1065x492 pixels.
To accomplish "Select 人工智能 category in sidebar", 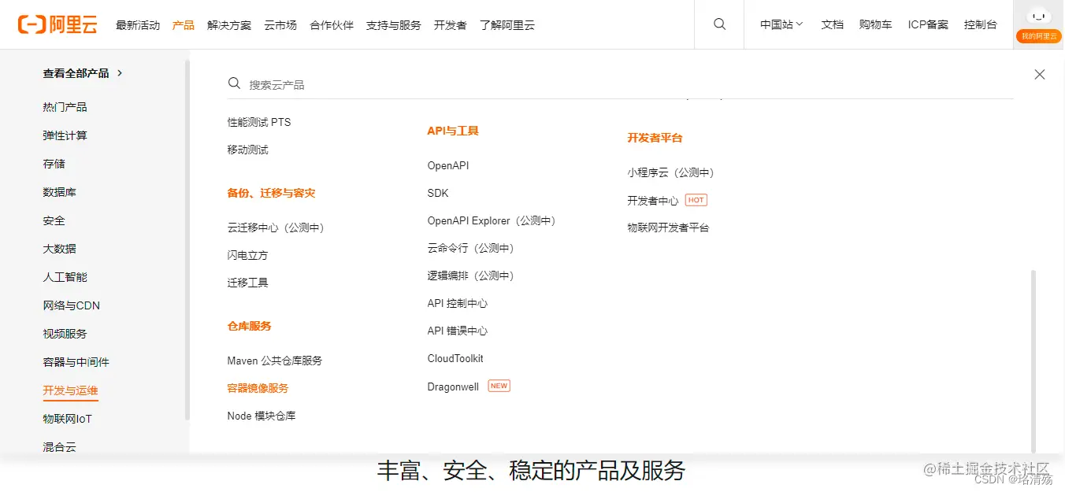I will pos(65,277).
